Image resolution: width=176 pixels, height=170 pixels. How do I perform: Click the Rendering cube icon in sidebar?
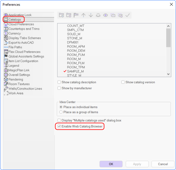[6, 79]
